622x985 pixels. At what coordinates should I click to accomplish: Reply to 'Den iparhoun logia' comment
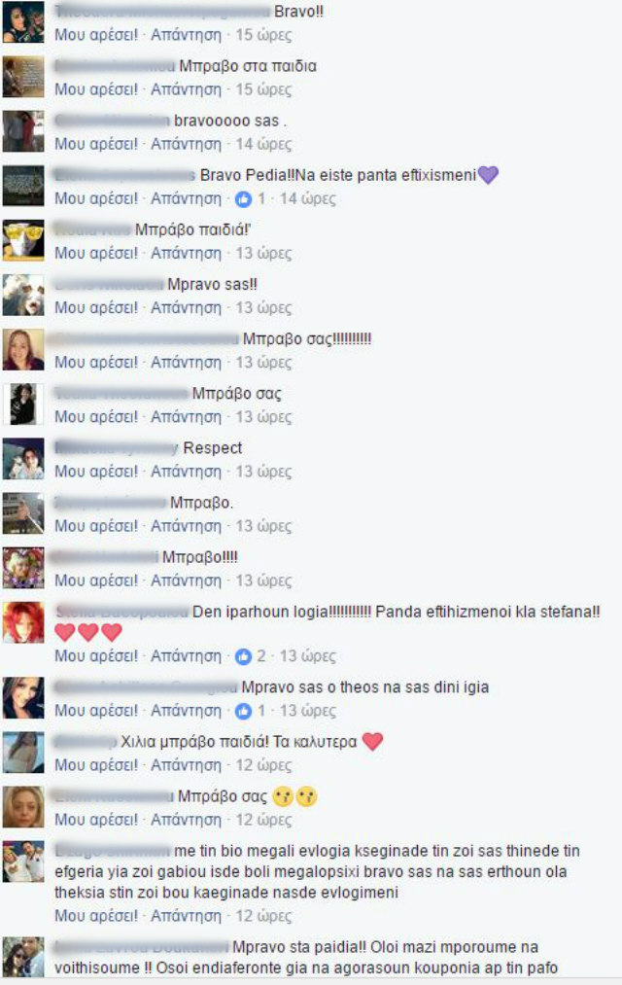point(186,656)
